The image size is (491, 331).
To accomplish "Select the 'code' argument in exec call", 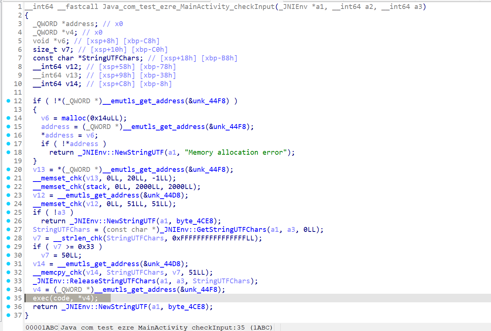I will point(62,298).
